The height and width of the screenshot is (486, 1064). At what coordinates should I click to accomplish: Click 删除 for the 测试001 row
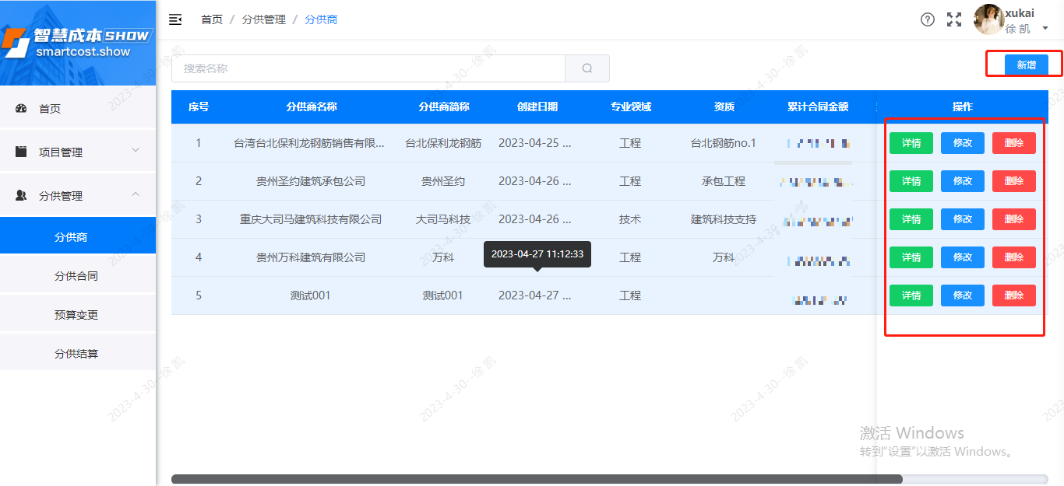[x=1013, y=295]
